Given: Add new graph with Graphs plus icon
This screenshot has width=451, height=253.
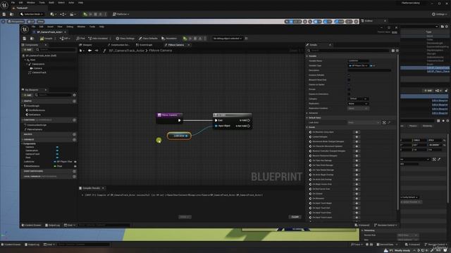Looking at the screenshot, I should coord(74,101).
